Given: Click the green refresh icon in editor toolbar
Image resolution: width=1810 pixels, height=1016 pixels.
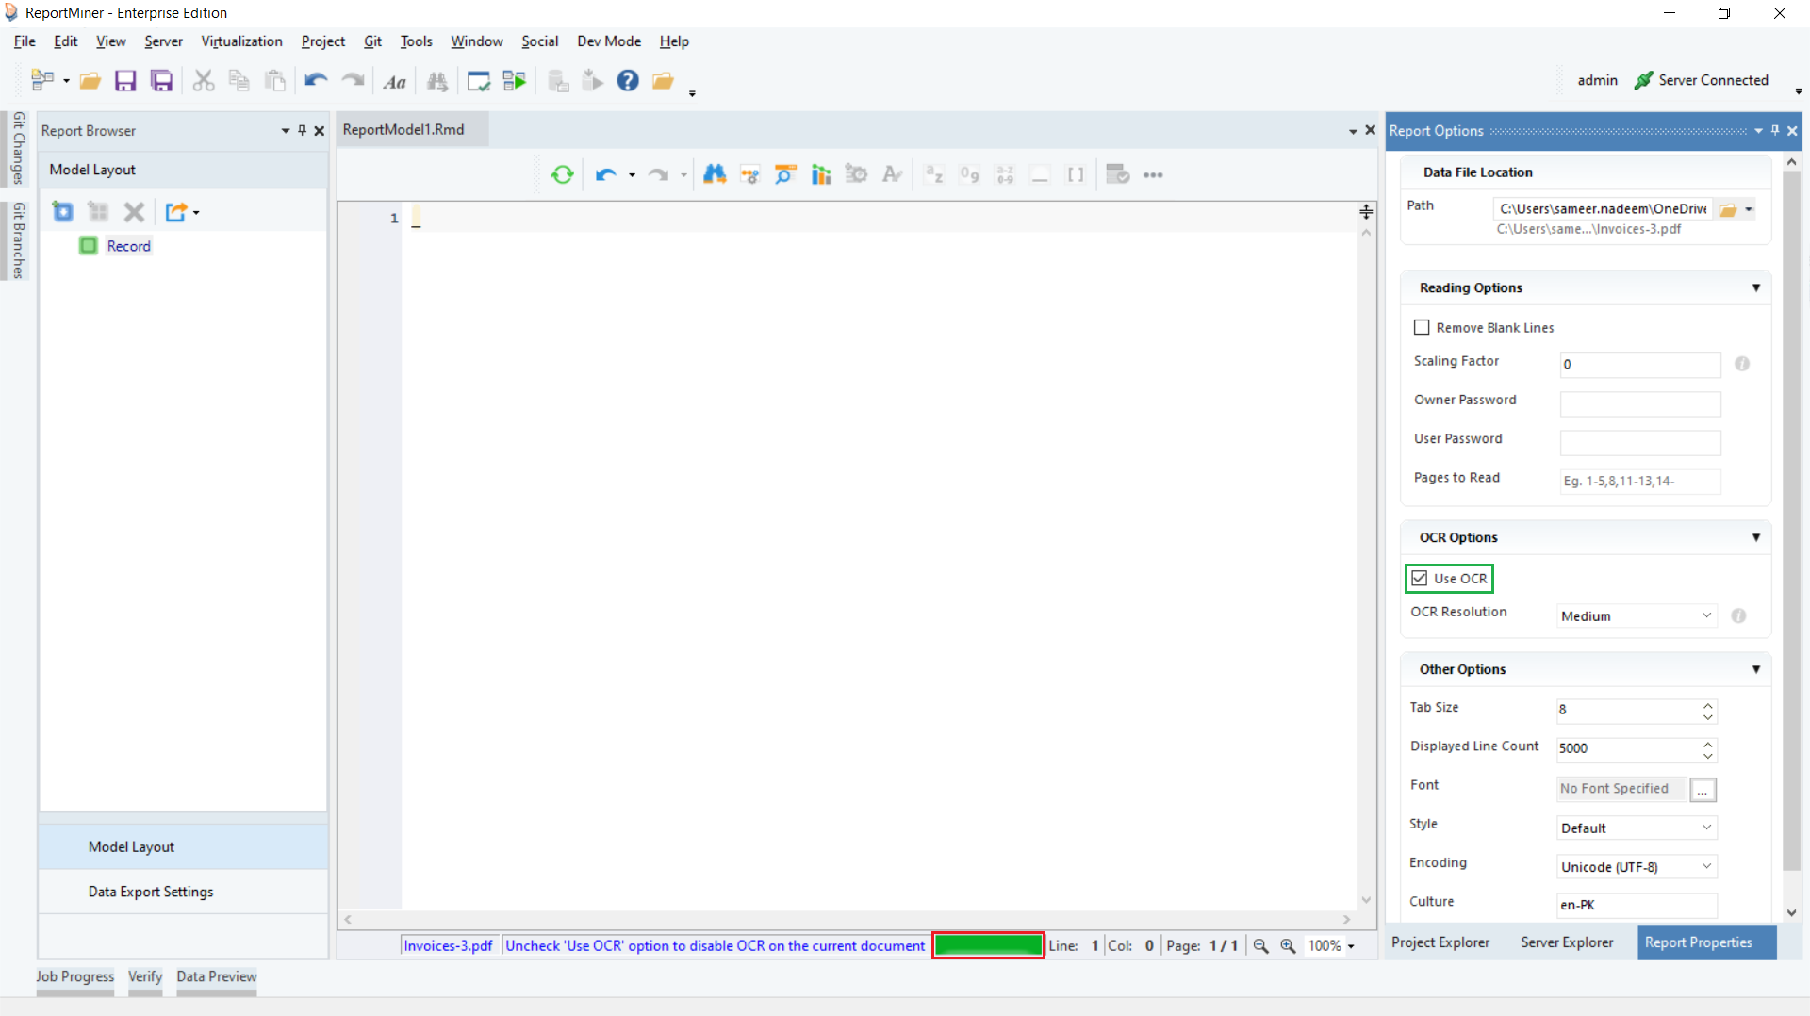Looking at the screenshot, I should (563, 174).
